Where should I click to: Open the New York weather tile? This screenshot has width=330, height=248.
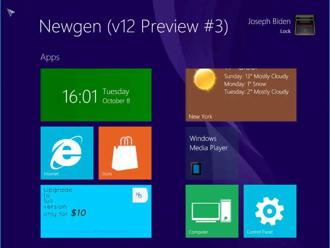click(241, 95)
